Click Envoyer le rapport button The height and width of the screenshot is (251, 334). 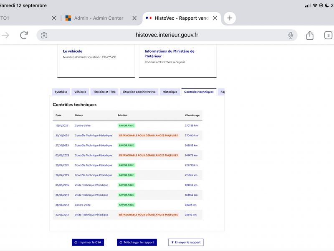coord(186,242)
